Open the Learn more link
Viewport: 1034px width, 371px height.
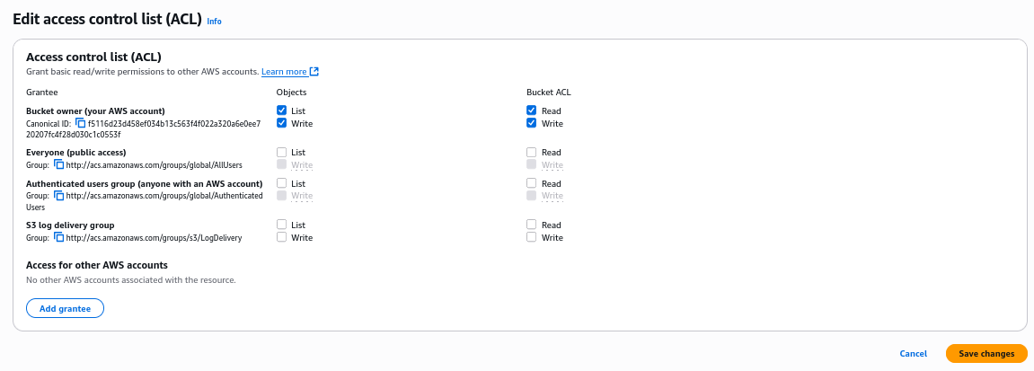tap(284, 71)
